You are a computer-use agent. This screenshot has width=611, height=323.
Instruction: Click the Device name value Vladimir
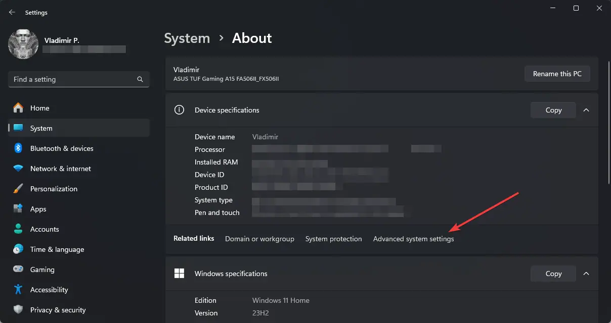[x=265, y=137]
